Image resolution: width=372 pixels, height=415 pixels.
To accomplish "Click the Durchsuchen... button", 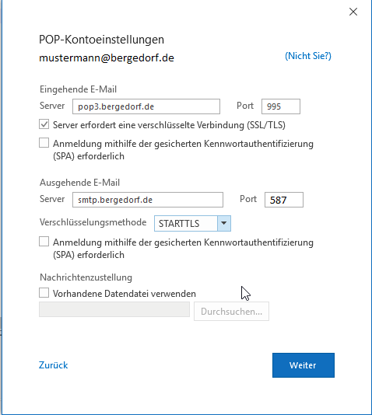I will click(231, 311).
